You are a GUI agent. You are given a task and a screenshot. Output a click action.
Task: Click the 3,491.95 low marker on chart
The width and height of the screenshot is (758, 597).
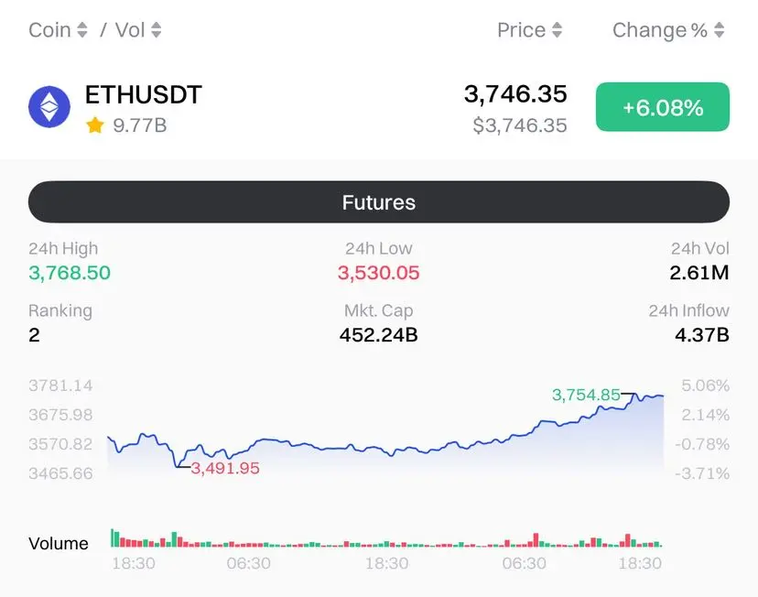pyautogui.click(x=225, y=468)
